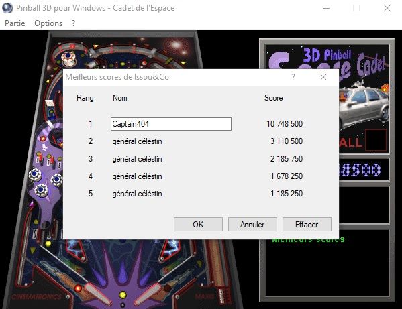Minimize the Pinball 3D window
Viewport: 402px width, 309px height.
[326, 8]
